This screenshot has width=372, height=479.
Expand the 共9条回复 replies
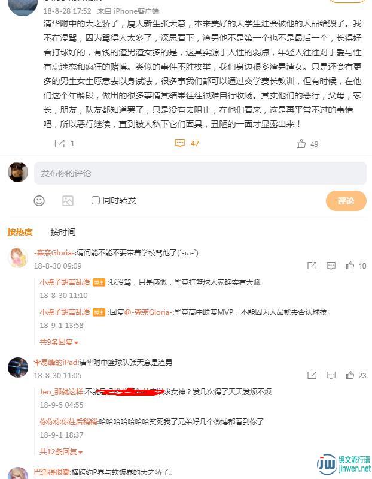point(59,342)
